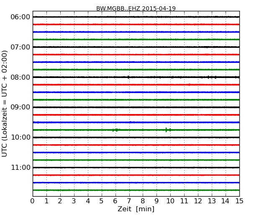Click the plot title BW.MGBB..EHZ 2015-04-19
The width and height of the screenshot is (272, 218).
136,8
